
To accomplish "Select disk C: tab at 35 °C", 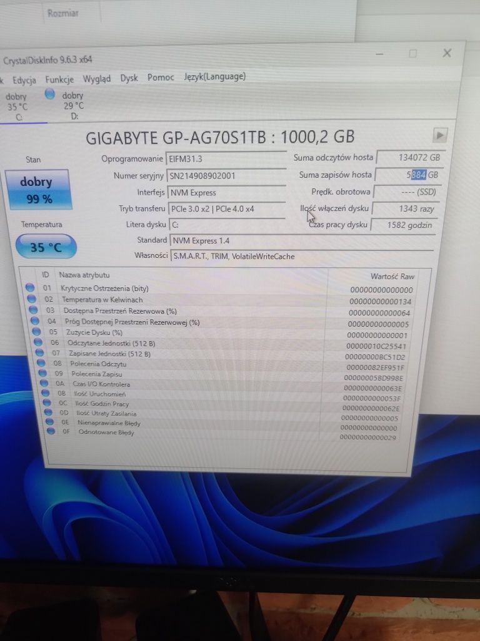I will point(18,107).
